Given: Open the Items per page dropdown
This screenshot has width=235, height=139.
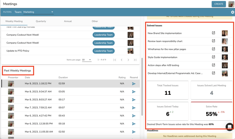Looking at the screenshot, I should pyautogui.click(x=87, y=60).
